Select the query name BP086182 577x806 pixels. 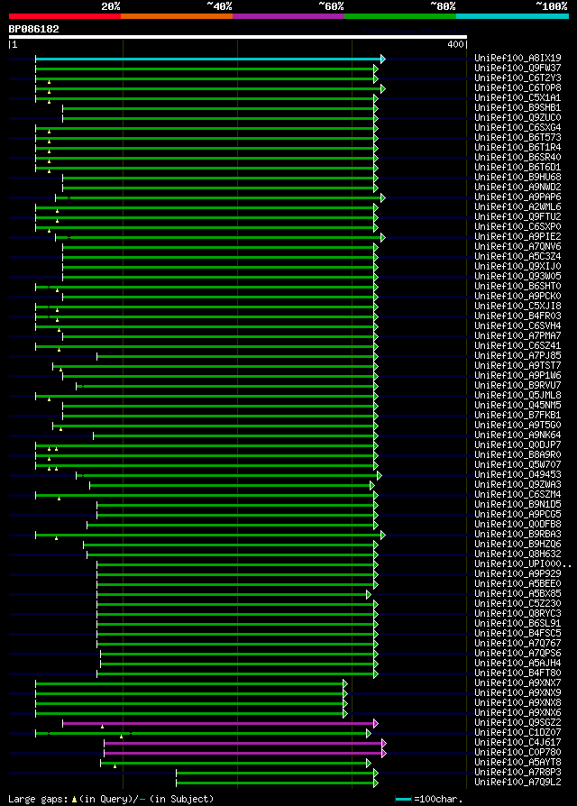(x=34, y=29)
